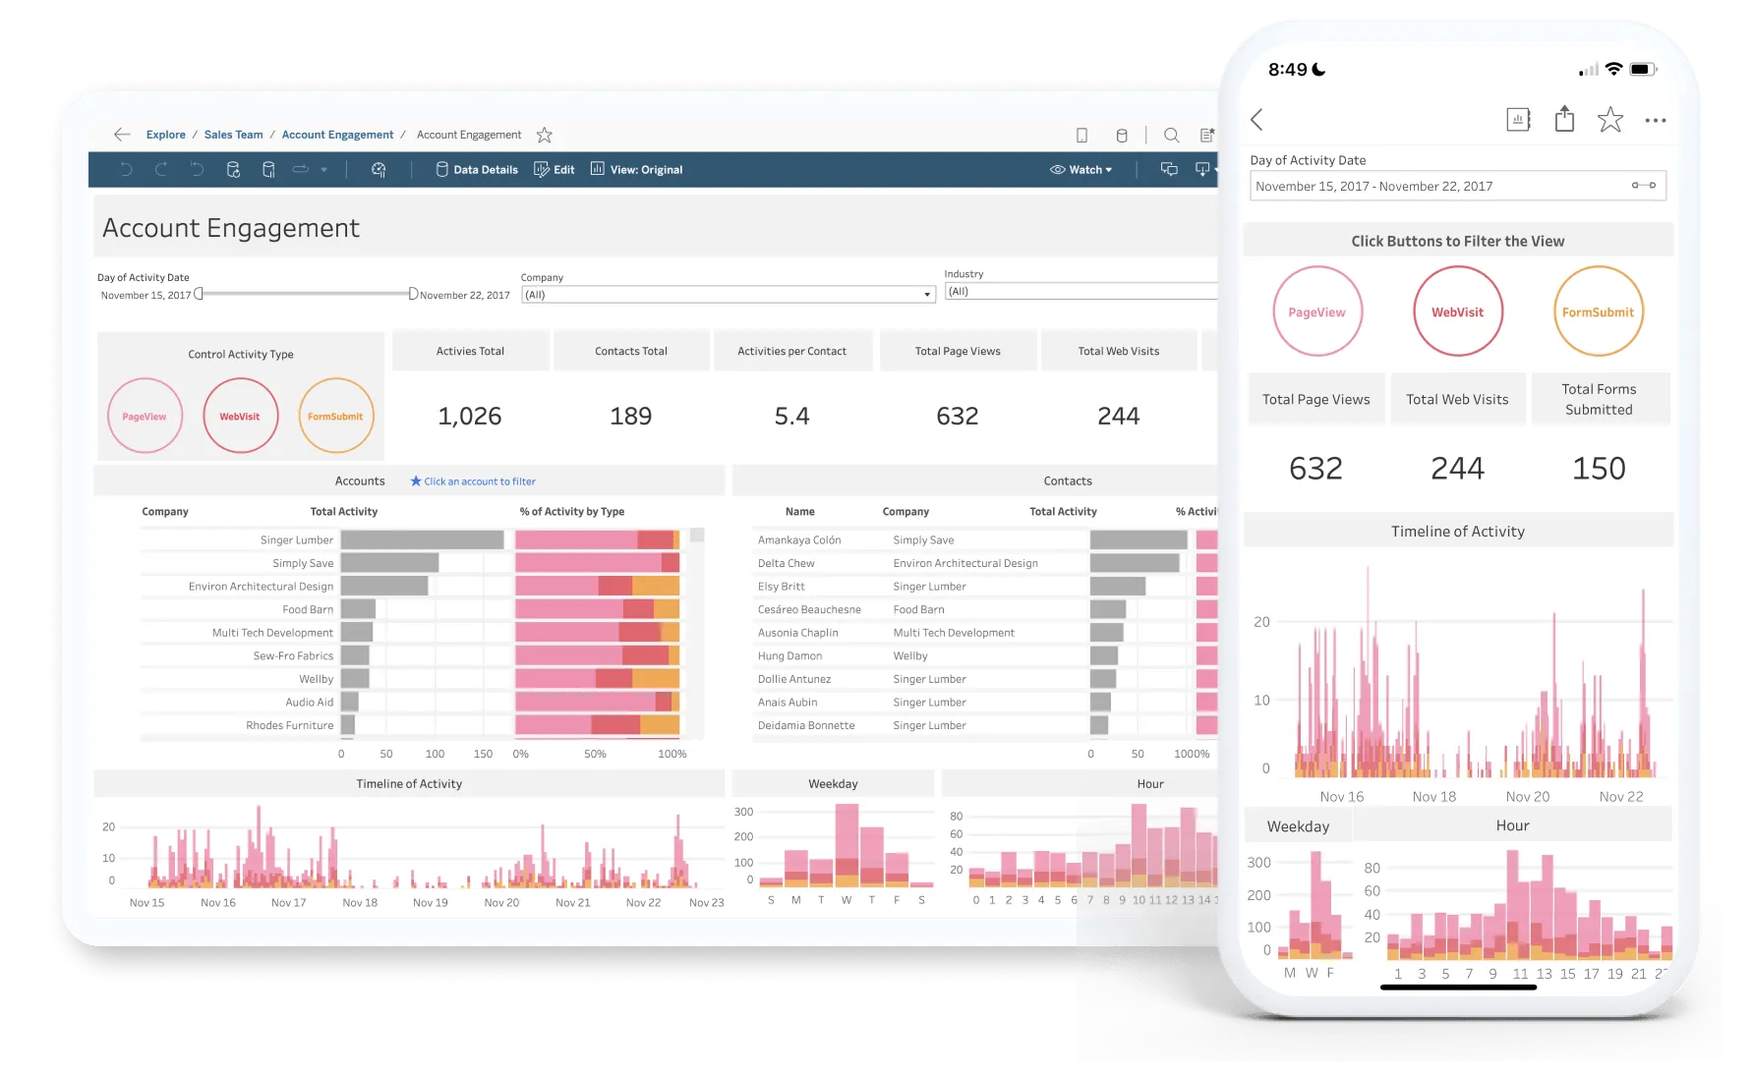Screen dimensions: 1752x1076
Task: Open the mobile three-dot more options menu
Action: (1656, 121)
